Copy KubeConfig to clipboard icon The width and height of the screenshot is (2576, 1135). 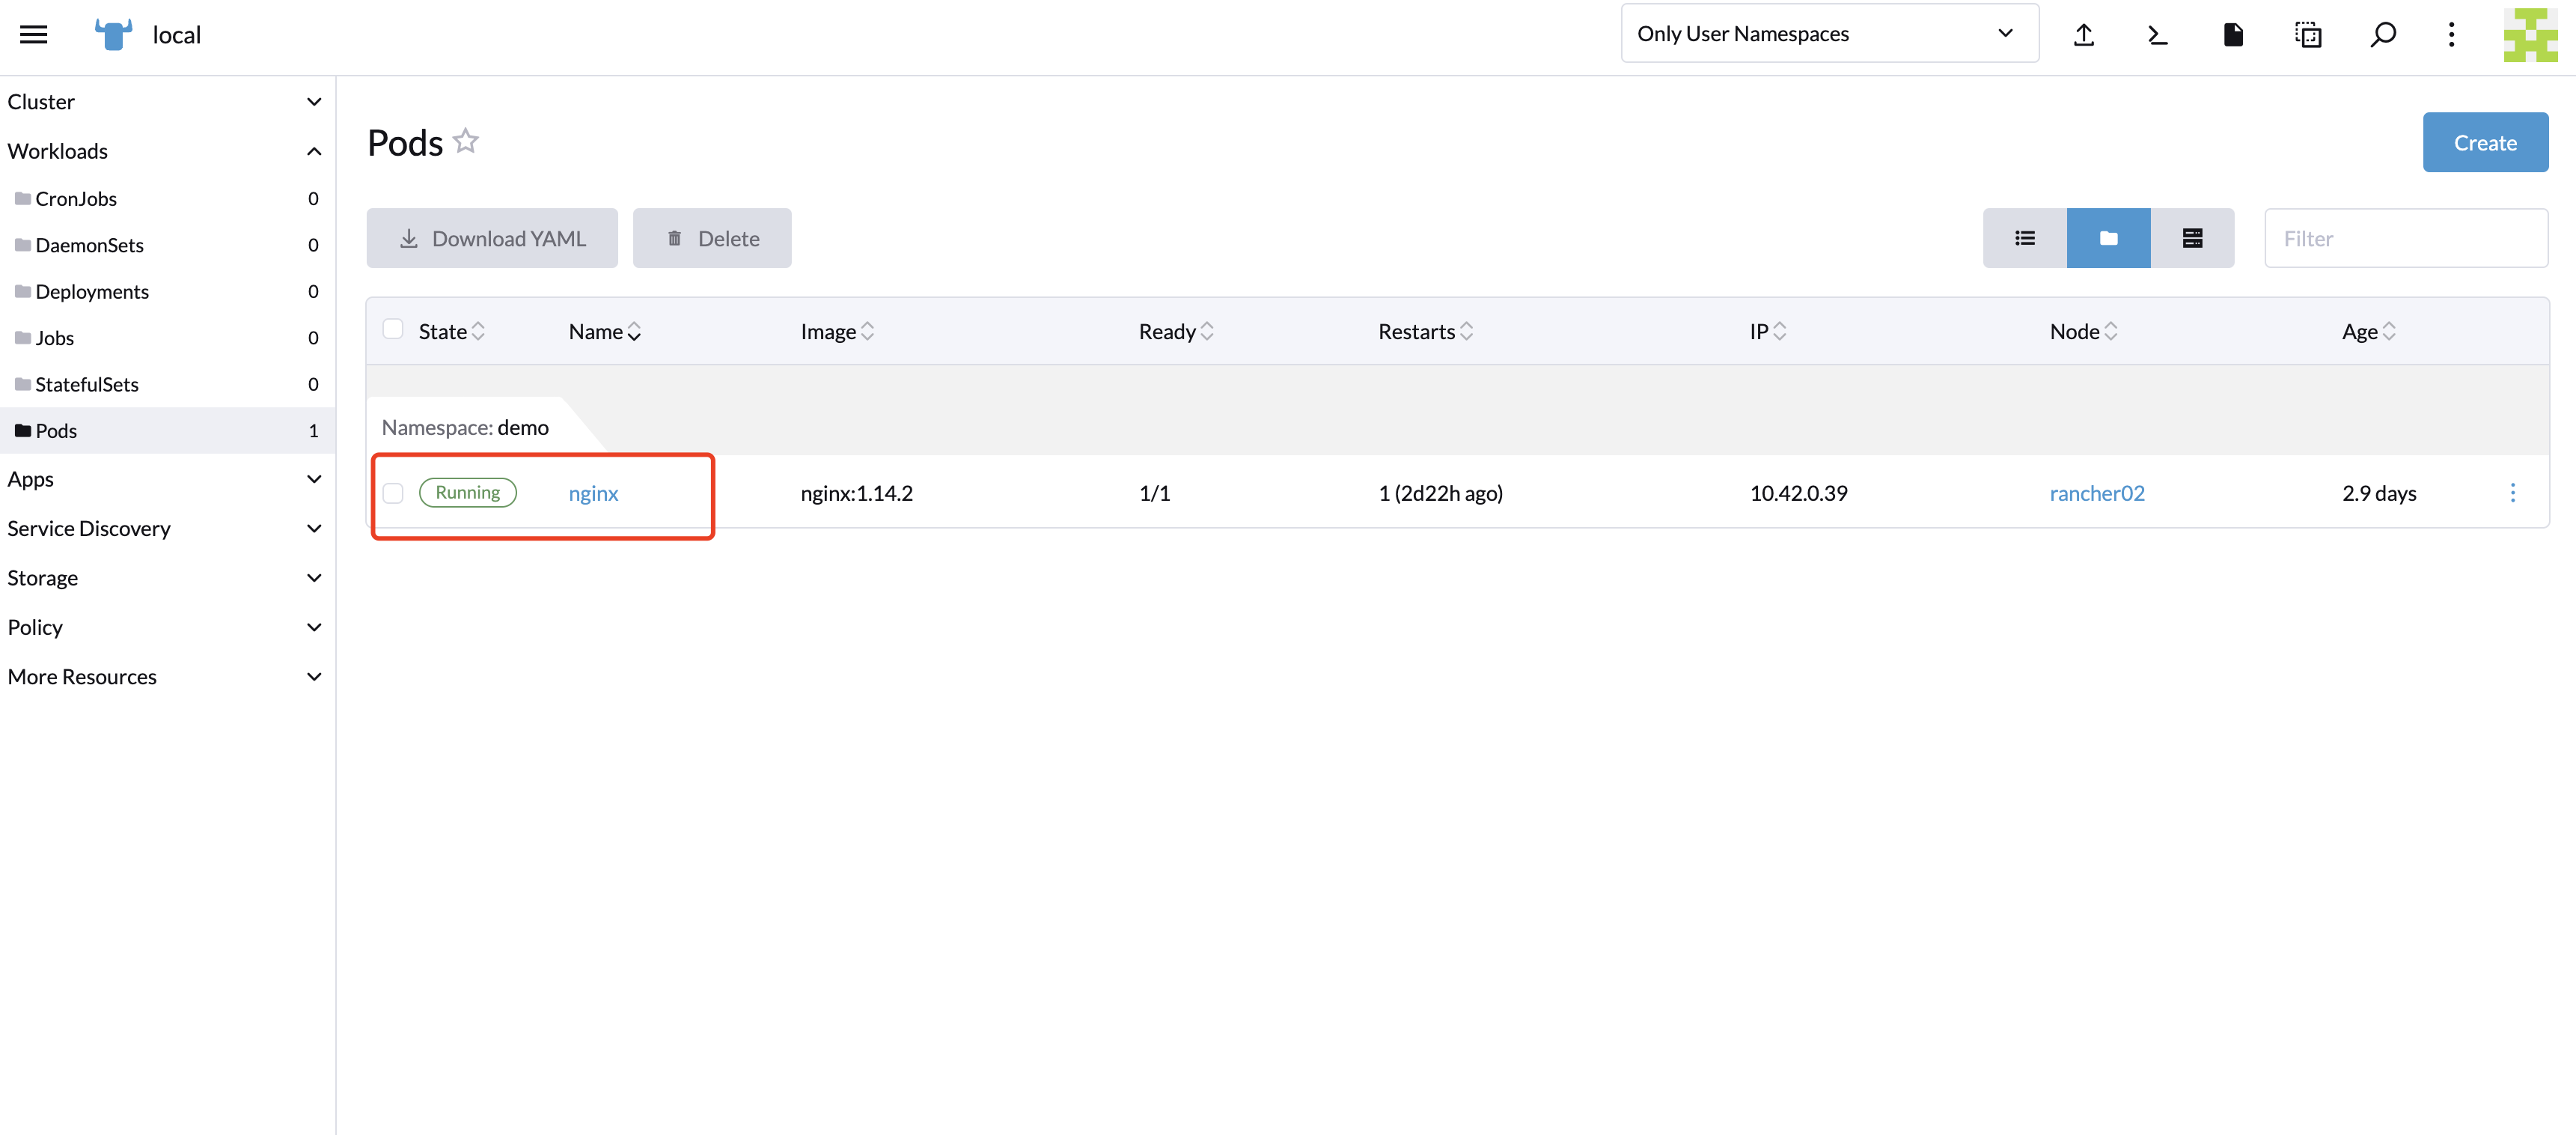(2309, 34)
